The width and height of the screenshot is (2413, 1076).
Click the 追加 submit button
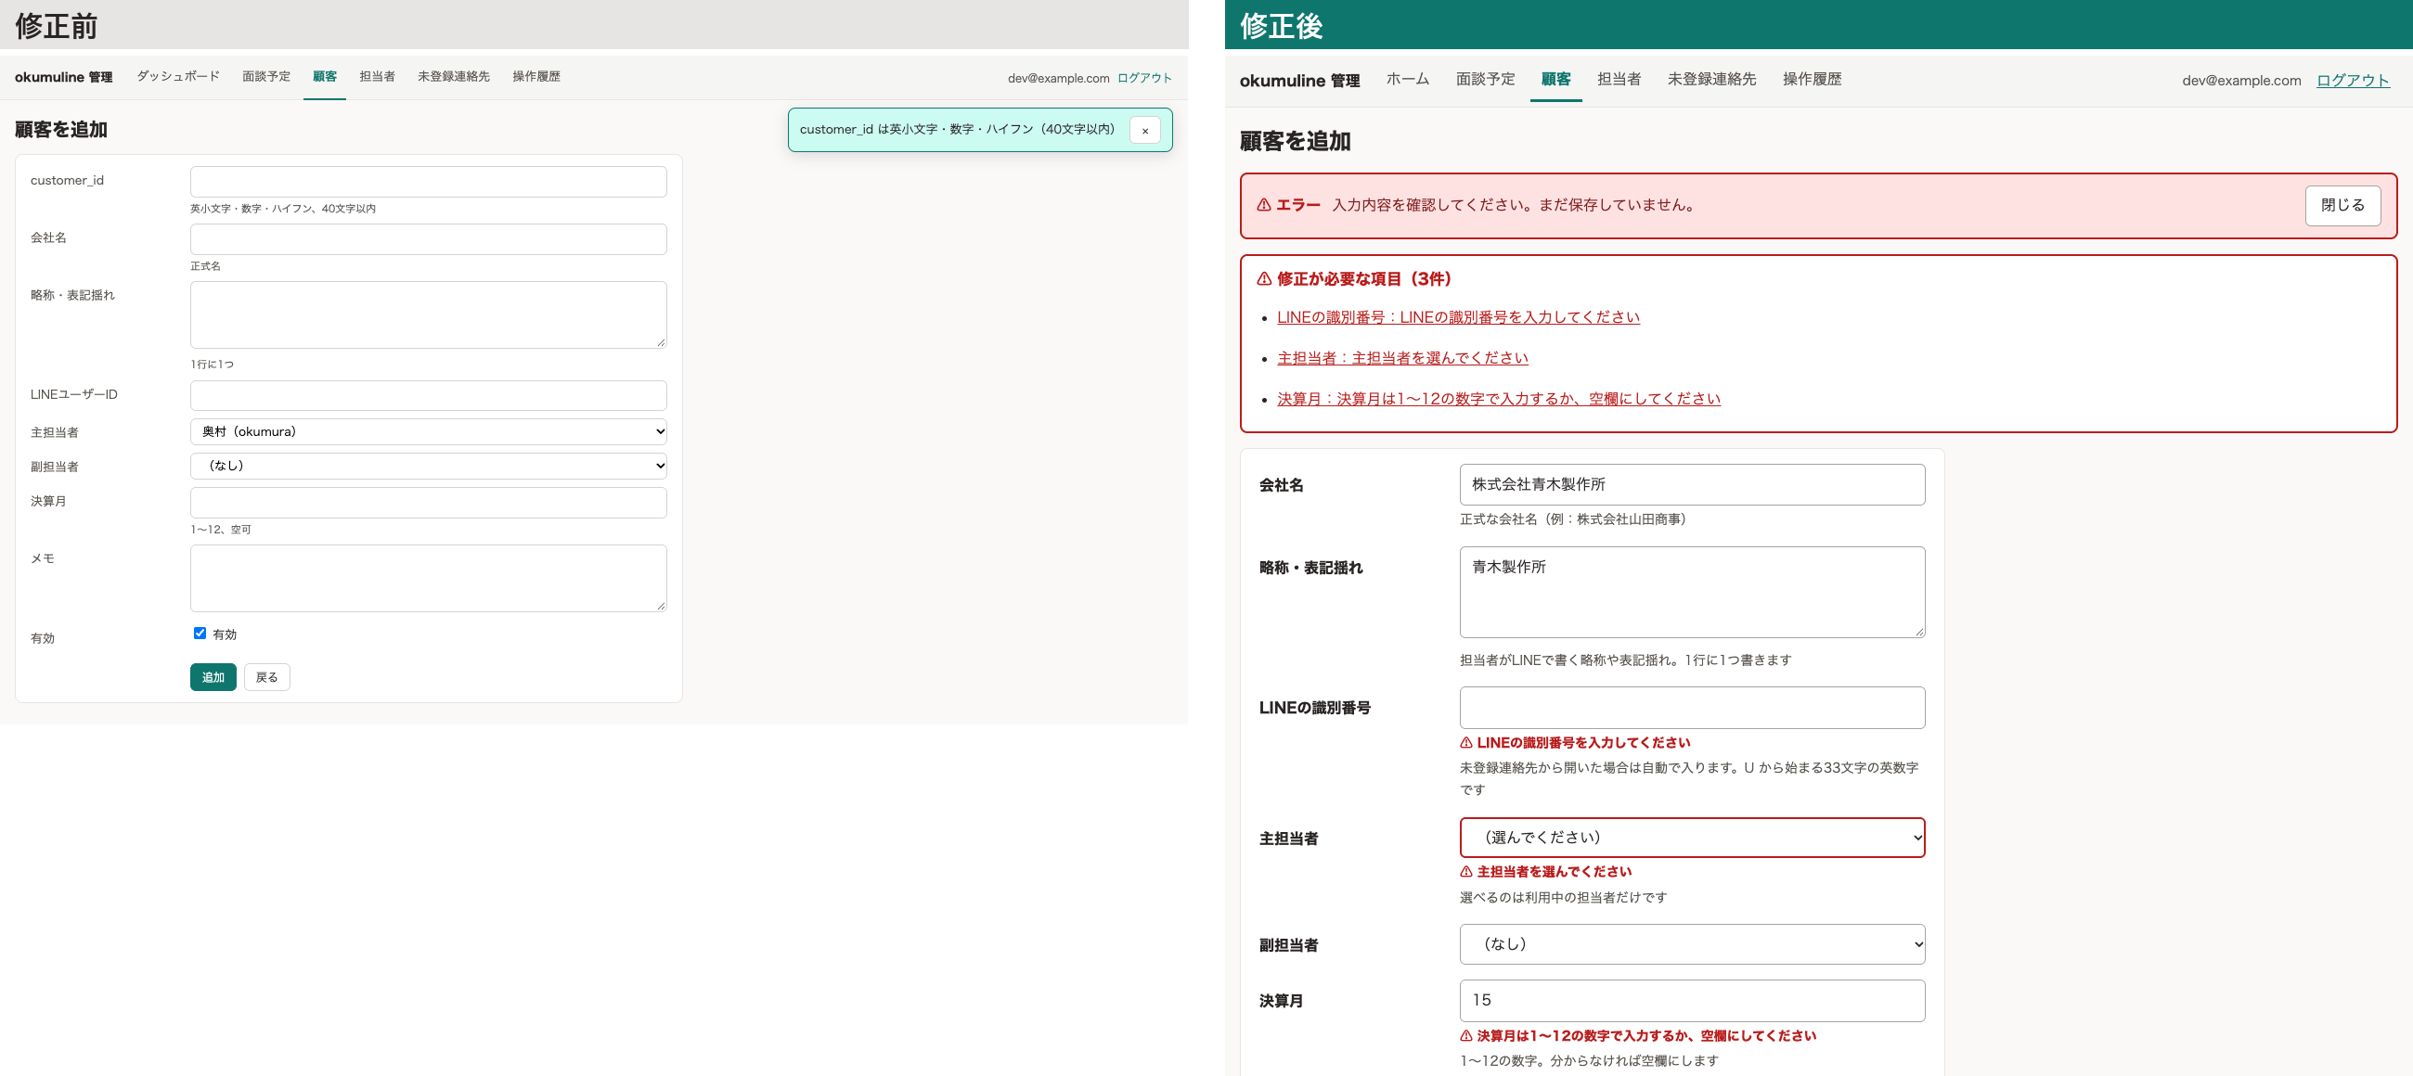click(213, 677)
